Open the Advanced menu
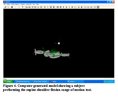Image resolution: width=118 pixels, height=97 pixels. (29, 4)
